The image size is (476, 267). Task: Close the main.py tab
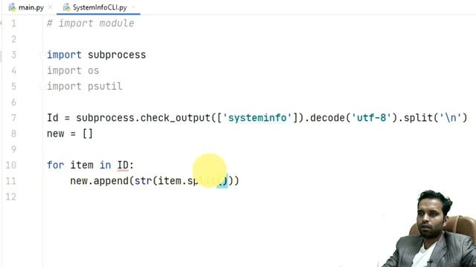click(50, 7)
